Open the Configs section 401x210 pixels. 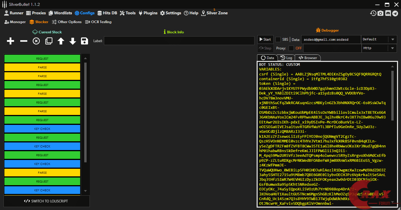[85, 13]
